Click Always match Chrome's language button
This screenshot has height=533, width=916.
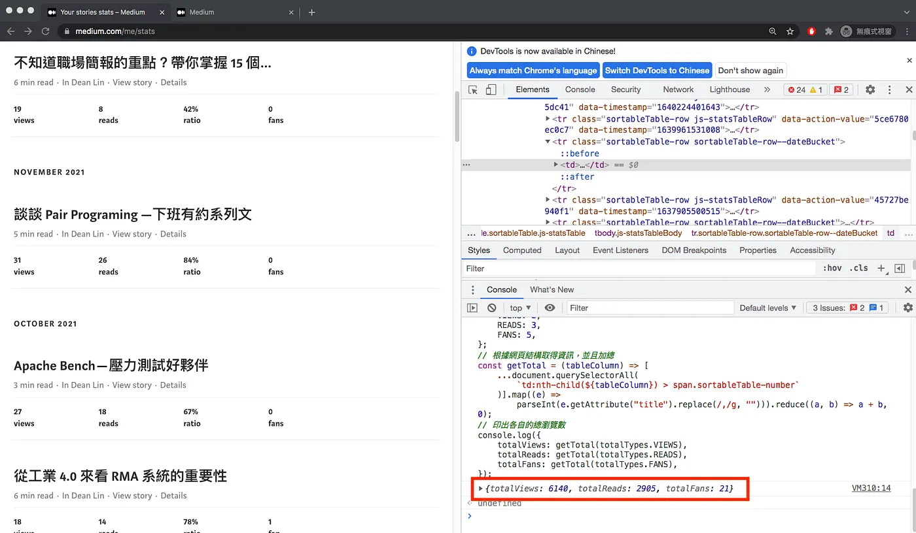pyautogui.click(x=533, y=71)
